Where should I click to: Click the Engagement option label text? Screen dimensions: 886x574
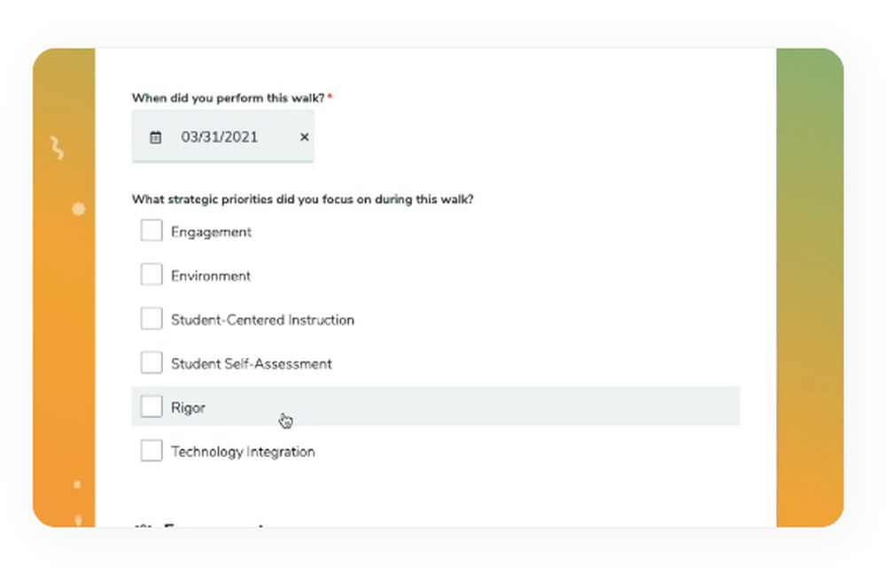tap(211, 231)
